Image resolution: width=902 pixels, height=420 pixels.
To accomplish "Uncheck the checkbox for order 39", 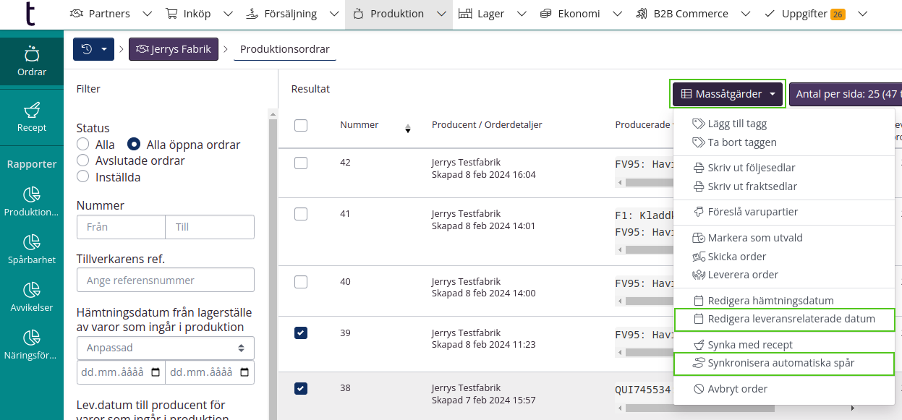I will (301, 333).
